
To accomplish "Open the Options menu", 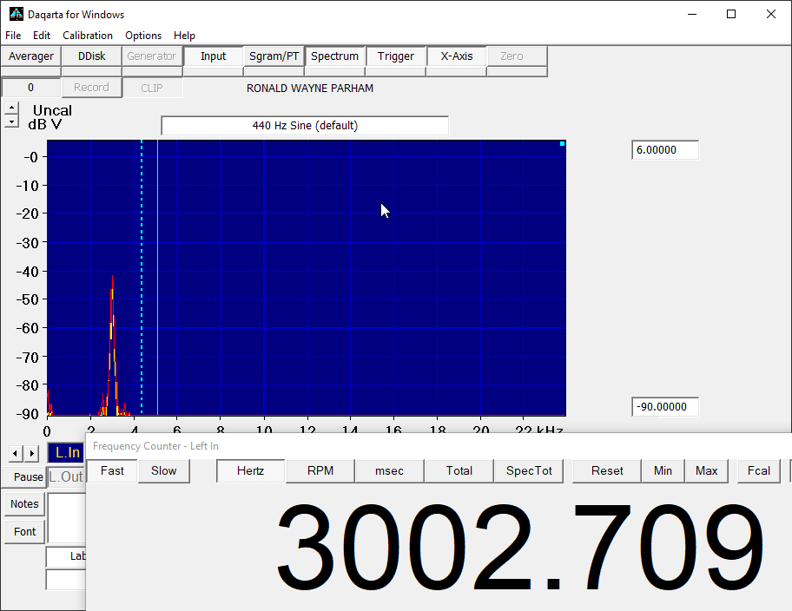I will [x=143, y=36].
